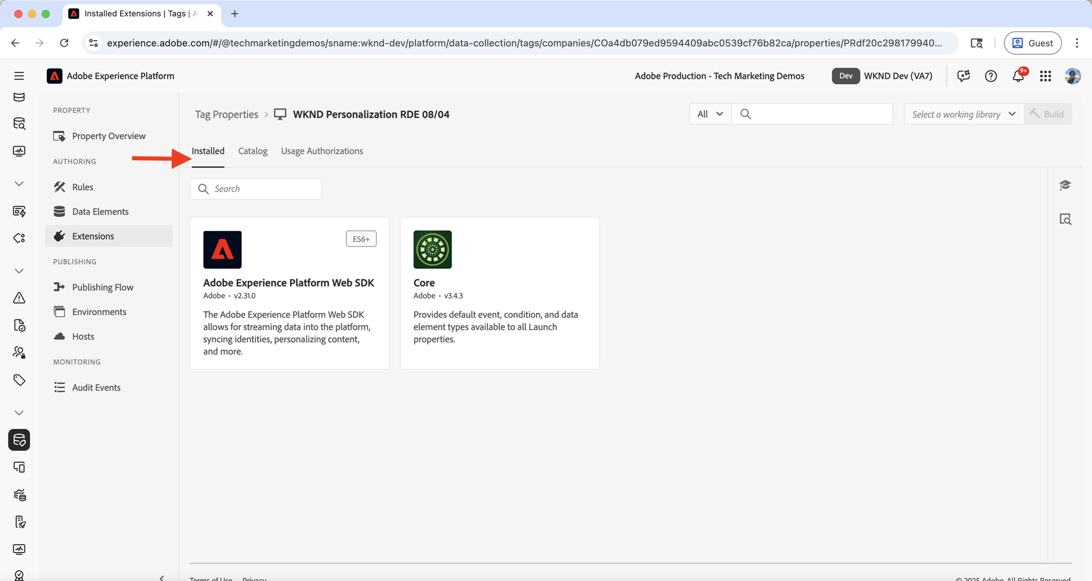The width and height of the screenshot is (1092, 581).
Task: Click the extensions Search field
Action: coord(256,189)
